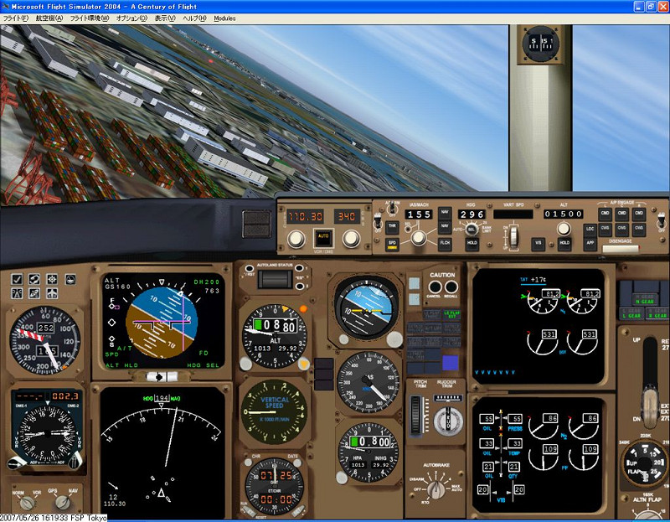Screen dimensions: 670x522
Task: Engage the right CMD autopilot button
Action: click(x=639, y=214)
